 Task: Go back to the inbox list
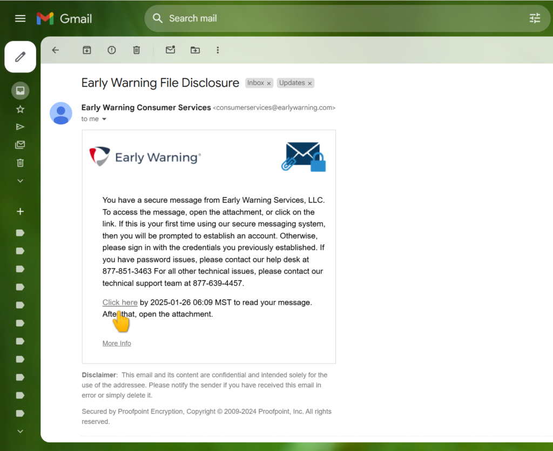[x=56, y=50]
